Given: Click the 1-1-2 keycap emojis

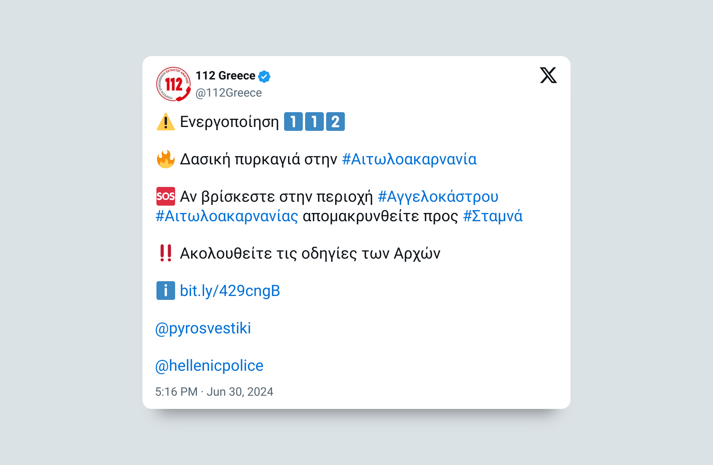Looking at the screenshot, I should coord(314,121).
